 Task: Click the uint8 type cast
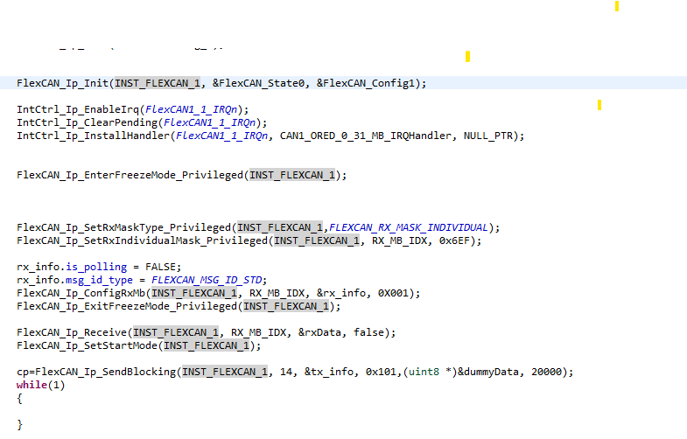tap(424, 372)
